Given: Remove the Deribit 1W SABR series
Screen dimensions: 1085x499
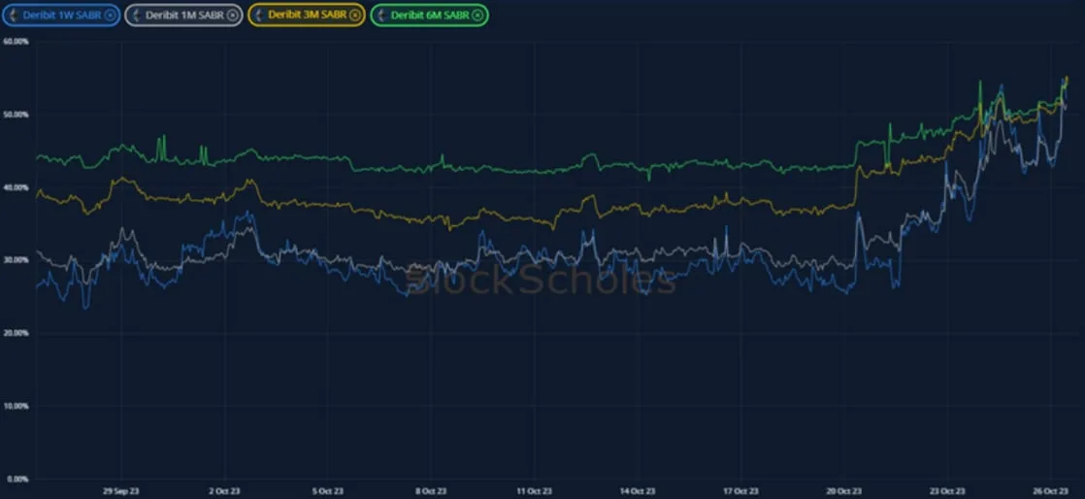Looking at the screenshot, I should (x=110, y=16).
